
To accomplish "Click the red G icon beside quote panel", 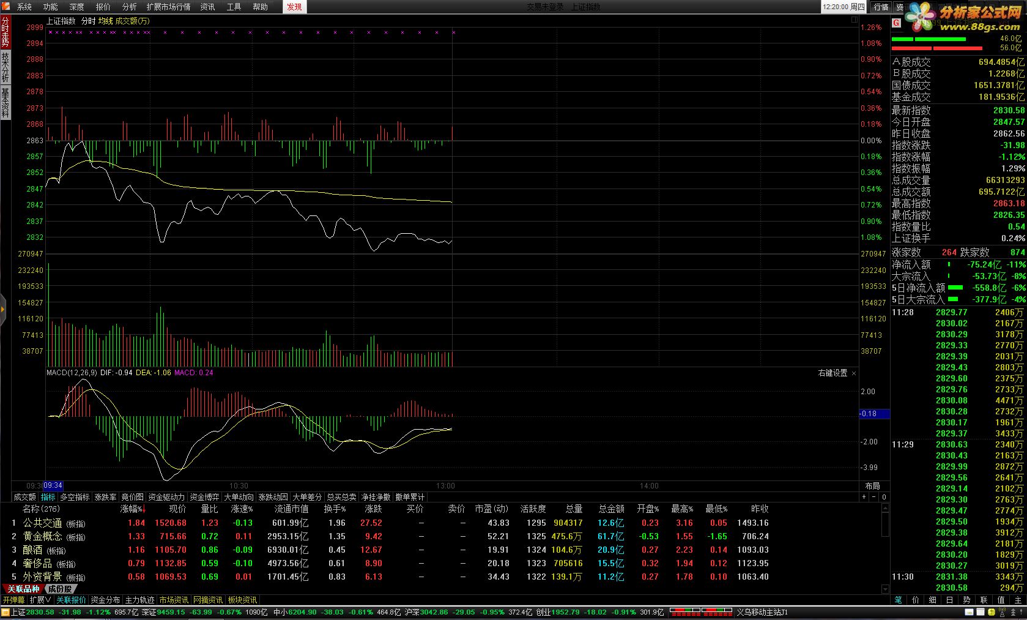I will (x=896, y=23).
